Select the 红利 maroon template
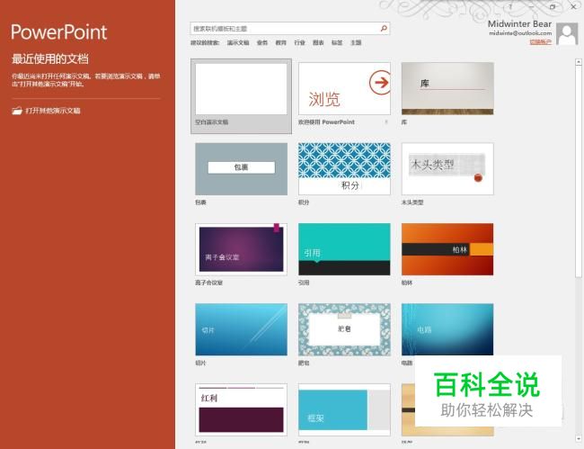Viewport: 584px width, 449px height. tap(242, 409)
